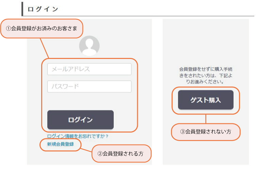Click the ゲスト購入 button

tap(206, 100)
